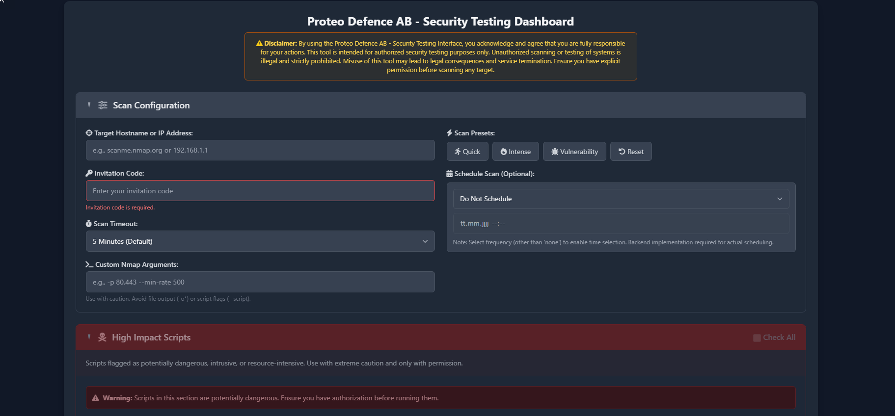Image resolution: width=895 pixels, height=416 pixels.
Task: Click the skull icon beside High Impact Scripts
Action: (x=102, y=337)
